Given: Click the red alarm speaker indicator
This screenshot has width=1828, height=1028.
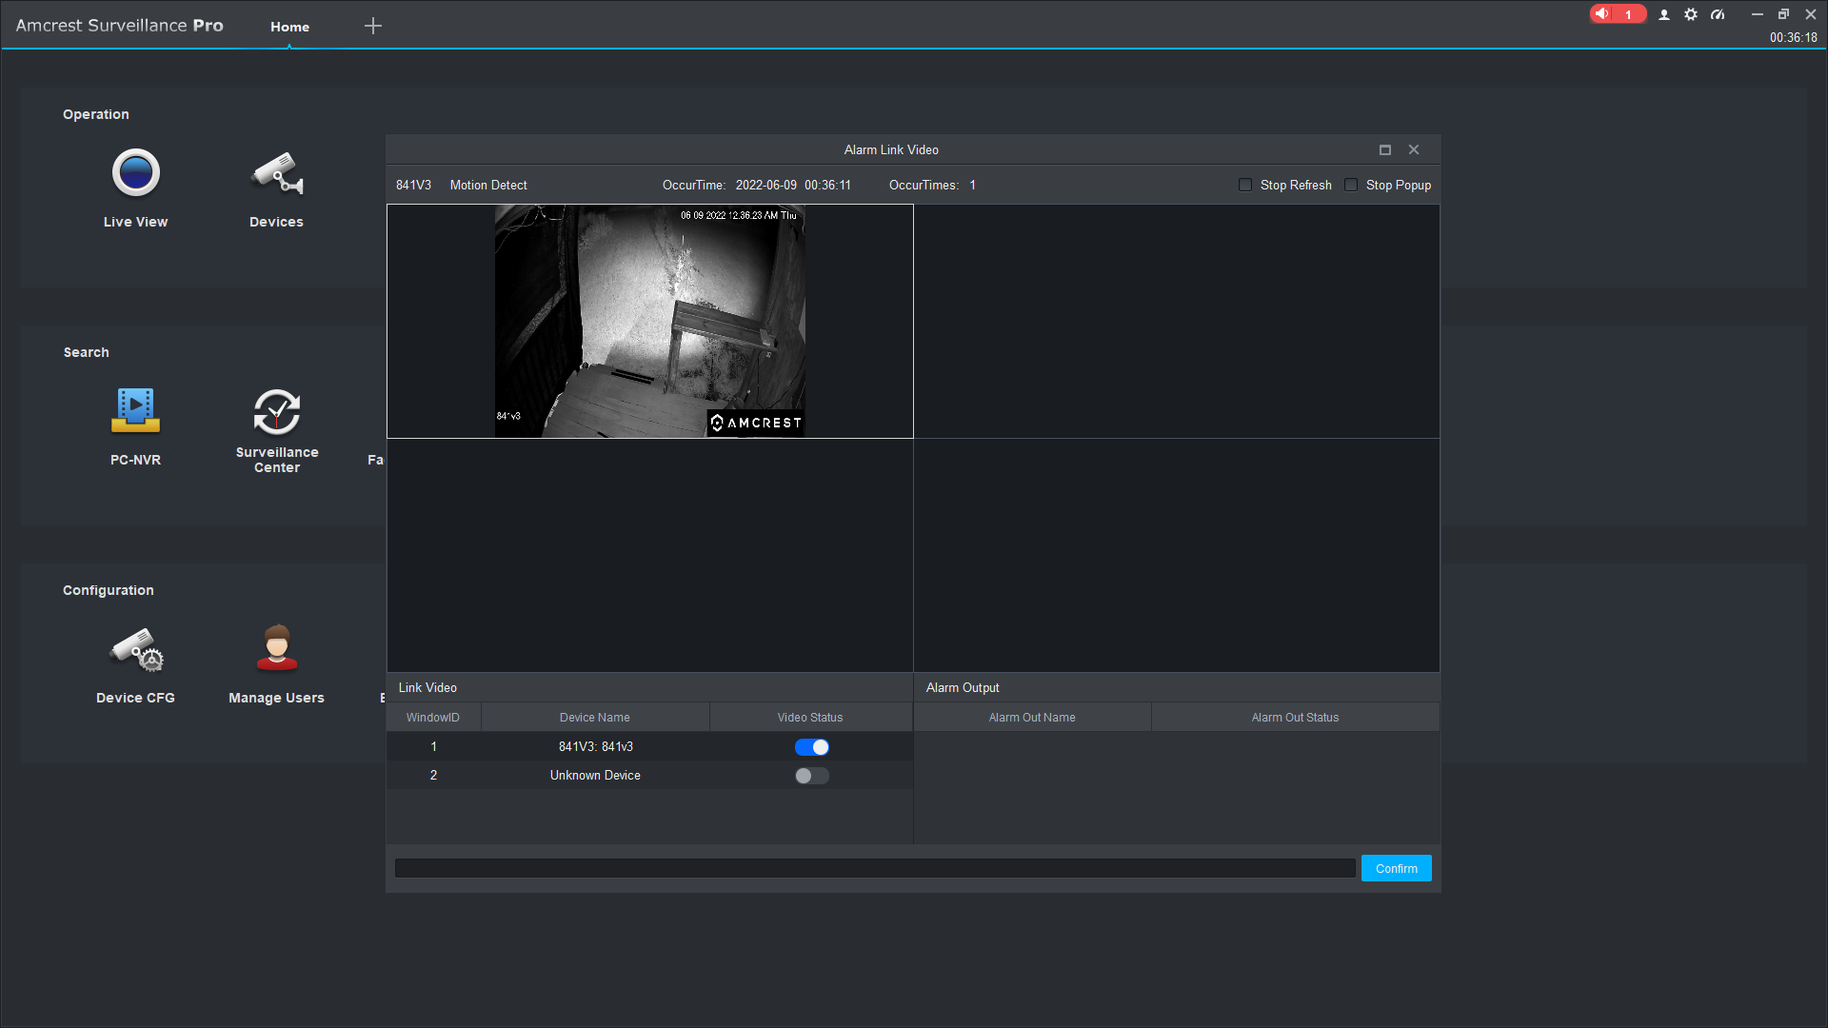Looking at the screenshot, I should tap(1618, 14).
